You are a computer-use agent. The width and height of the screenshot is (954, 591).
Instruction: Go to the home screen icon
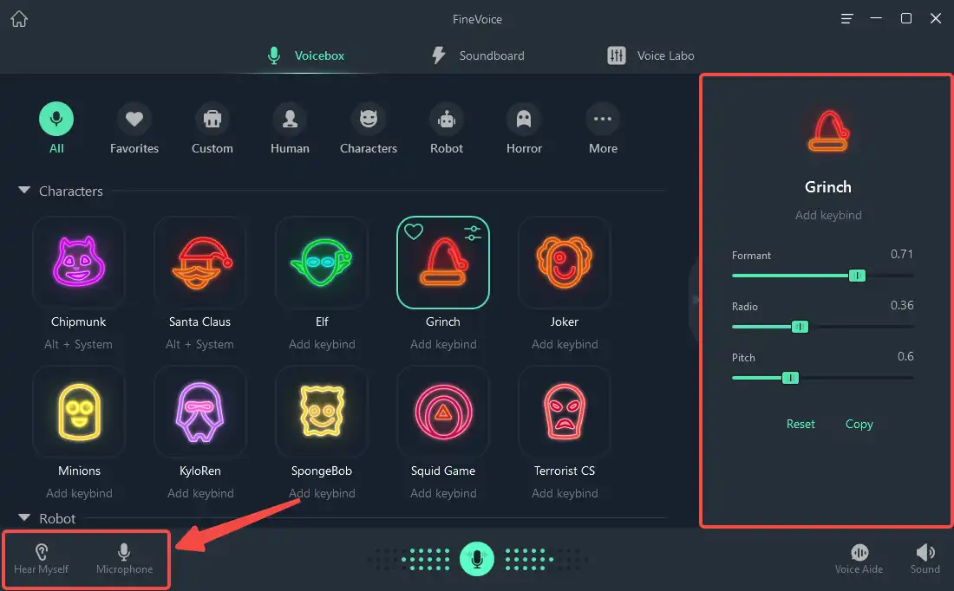(19, 19)
